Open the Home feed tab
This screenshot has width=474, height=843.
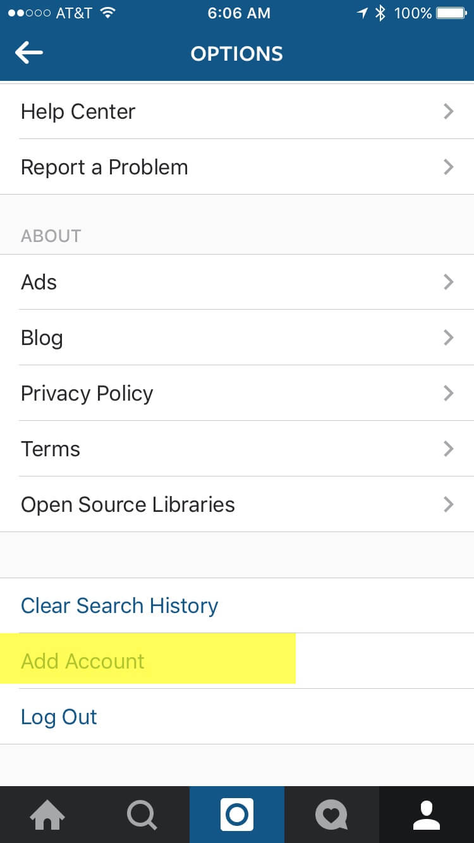47,815
